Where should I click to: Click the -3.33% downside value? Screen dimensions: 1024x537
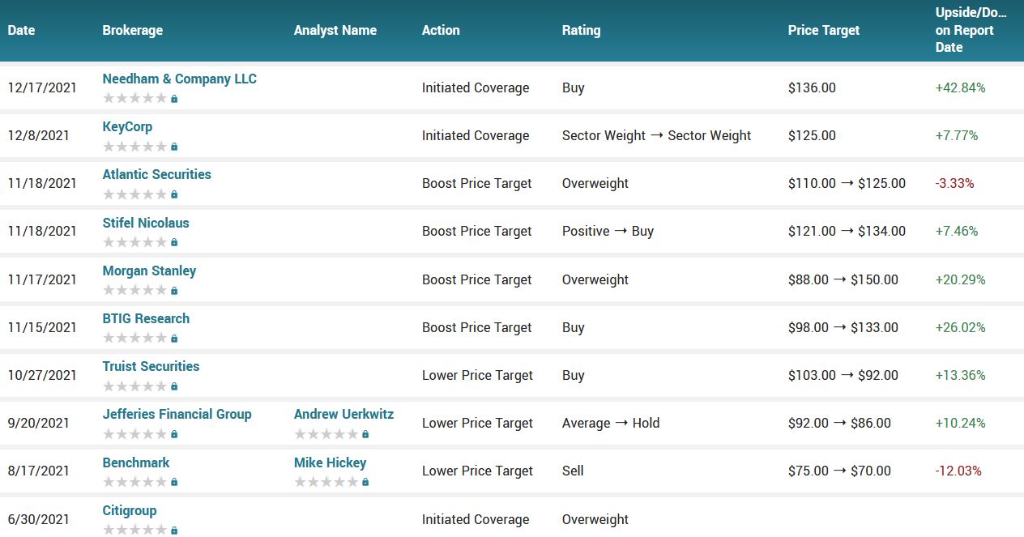point(954,183)
